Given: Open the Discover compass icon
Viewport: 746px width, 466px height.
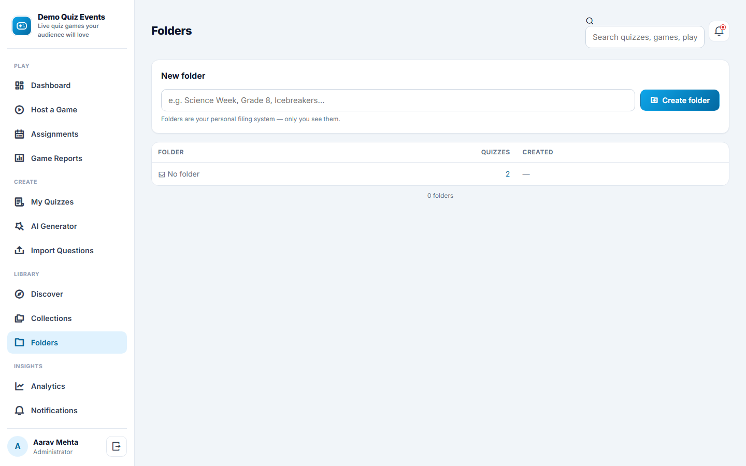Looking at the screenshot, I should 20,294.
